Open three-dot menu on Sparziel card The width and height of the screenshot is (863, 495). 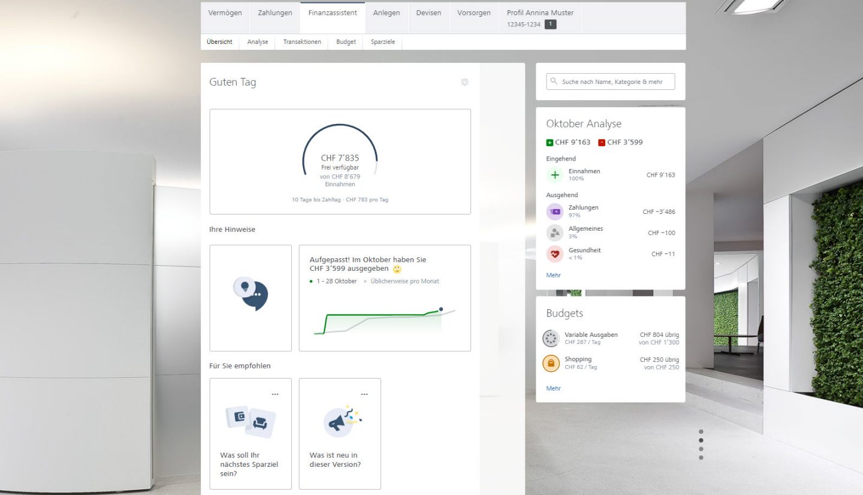point(275,394)
